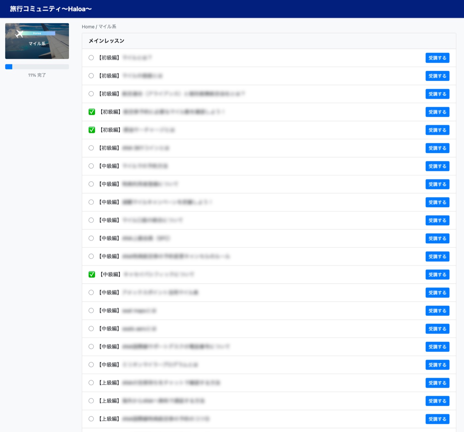Click 受講する for the second 初級編 lesson
This screenshot has height=432, width=464.
pyautogui.click(x=437, y=76)
